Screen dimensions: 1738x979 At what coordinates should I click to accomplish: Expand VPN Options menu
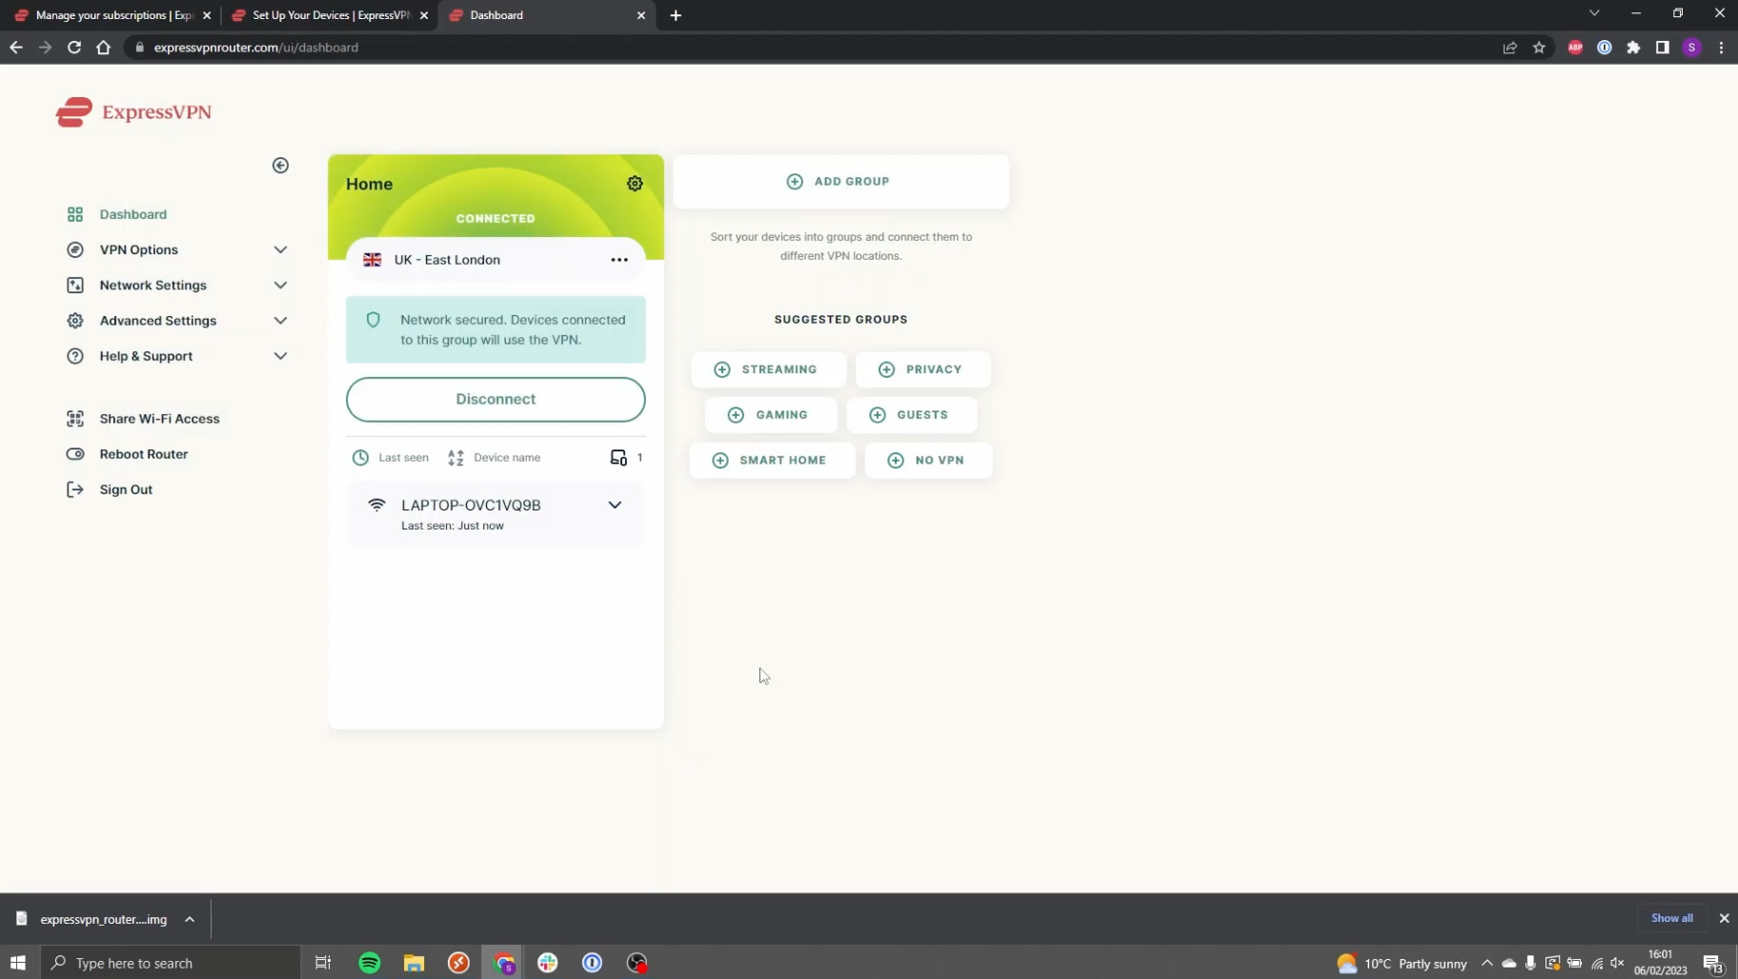280,250
